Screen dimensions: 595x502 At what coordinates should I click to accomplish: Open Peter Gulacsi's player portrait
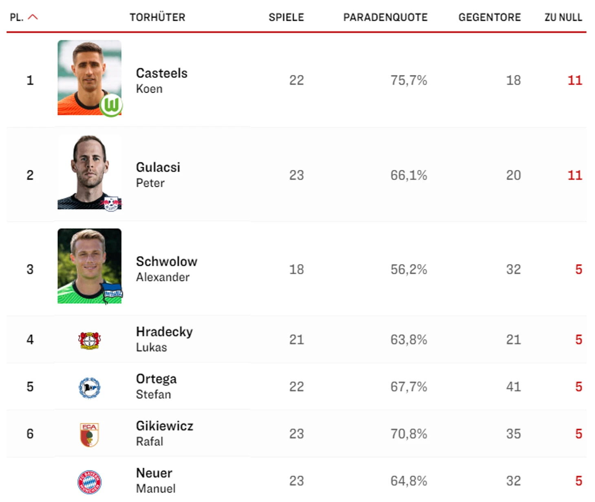click(x=89, y=172)
